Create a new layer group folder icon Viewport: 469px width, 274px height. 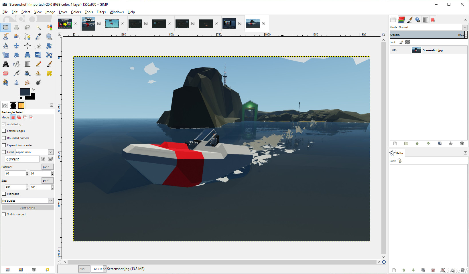(406, 143)
